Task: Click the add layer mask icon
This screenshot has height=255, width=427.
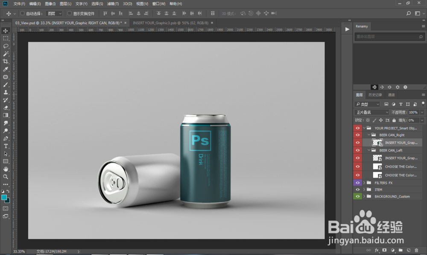Action: [385, 250]
